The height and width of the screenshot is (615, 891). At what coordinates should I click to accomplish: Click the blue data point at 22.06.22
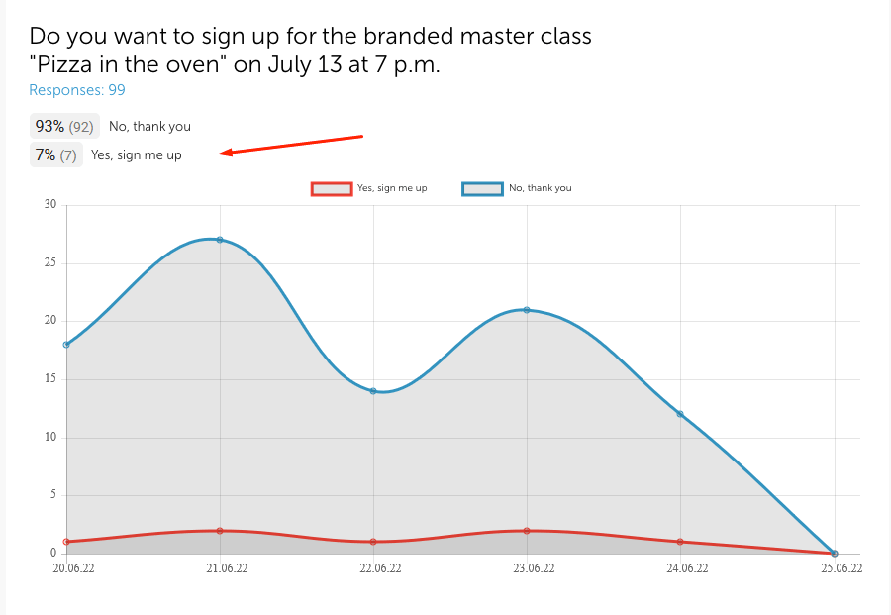pos(373,391)
